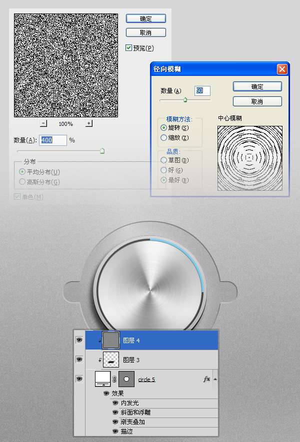Select the 图层 4 layer name

coord(131,340)
